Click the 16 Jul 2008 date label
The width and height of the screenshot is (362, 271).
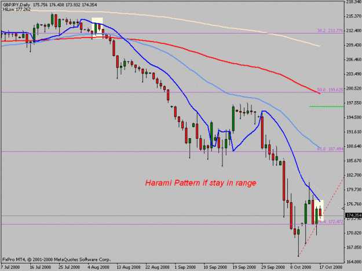[x=41, y=268]
